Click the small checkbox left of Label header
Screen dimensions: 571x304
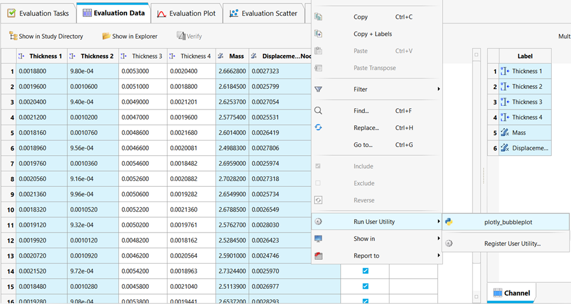(476, 56)
